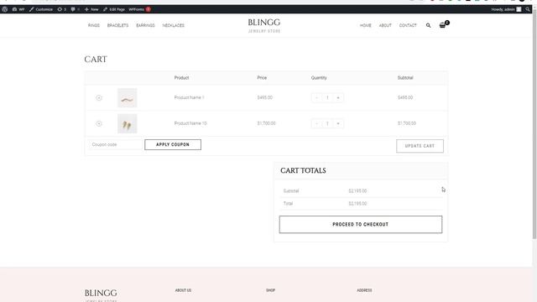The width and height of the screenshot is (537, 302).
Task: Open Product Name 1 bracelet thumbnail
Action: coord(127,98)
